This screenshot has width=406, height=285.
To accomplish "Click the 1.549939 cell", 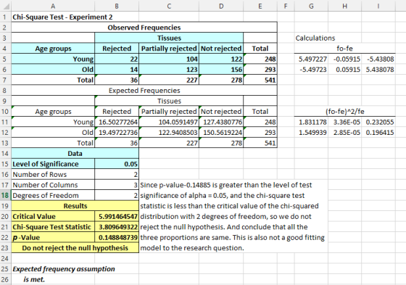I will coord(311,133).
